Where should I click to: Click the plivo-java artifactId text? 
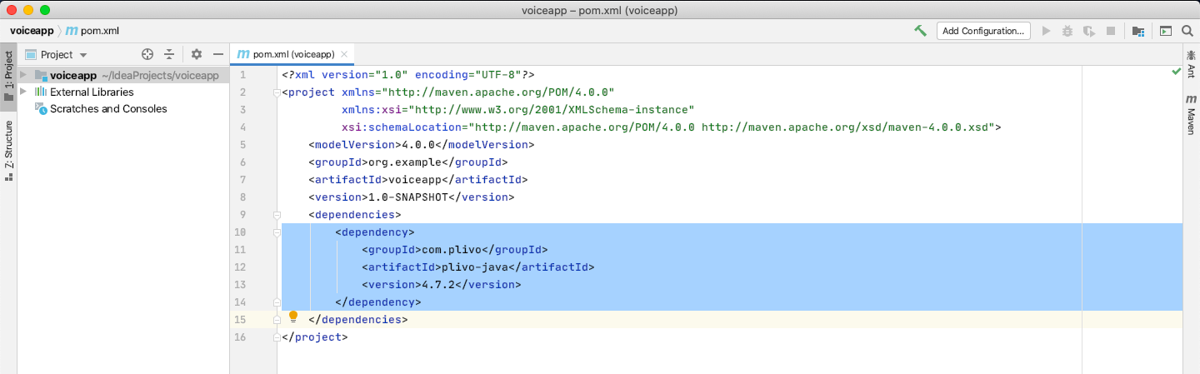pyautogui.click(x=473, y=267)
